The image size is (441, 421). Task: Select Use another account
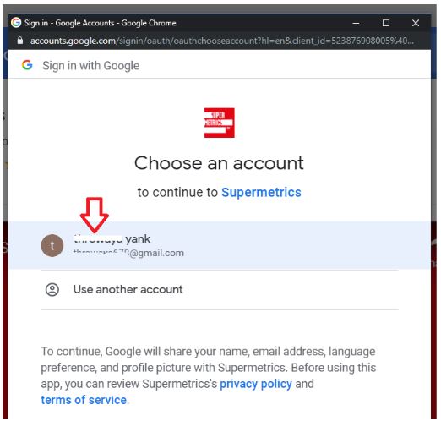tap(220, 290)
